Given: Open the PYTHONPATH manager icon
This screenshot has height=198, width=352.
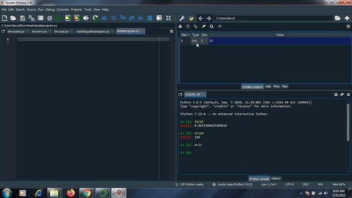Looking at the screenshot, I should tap(191, 18).
